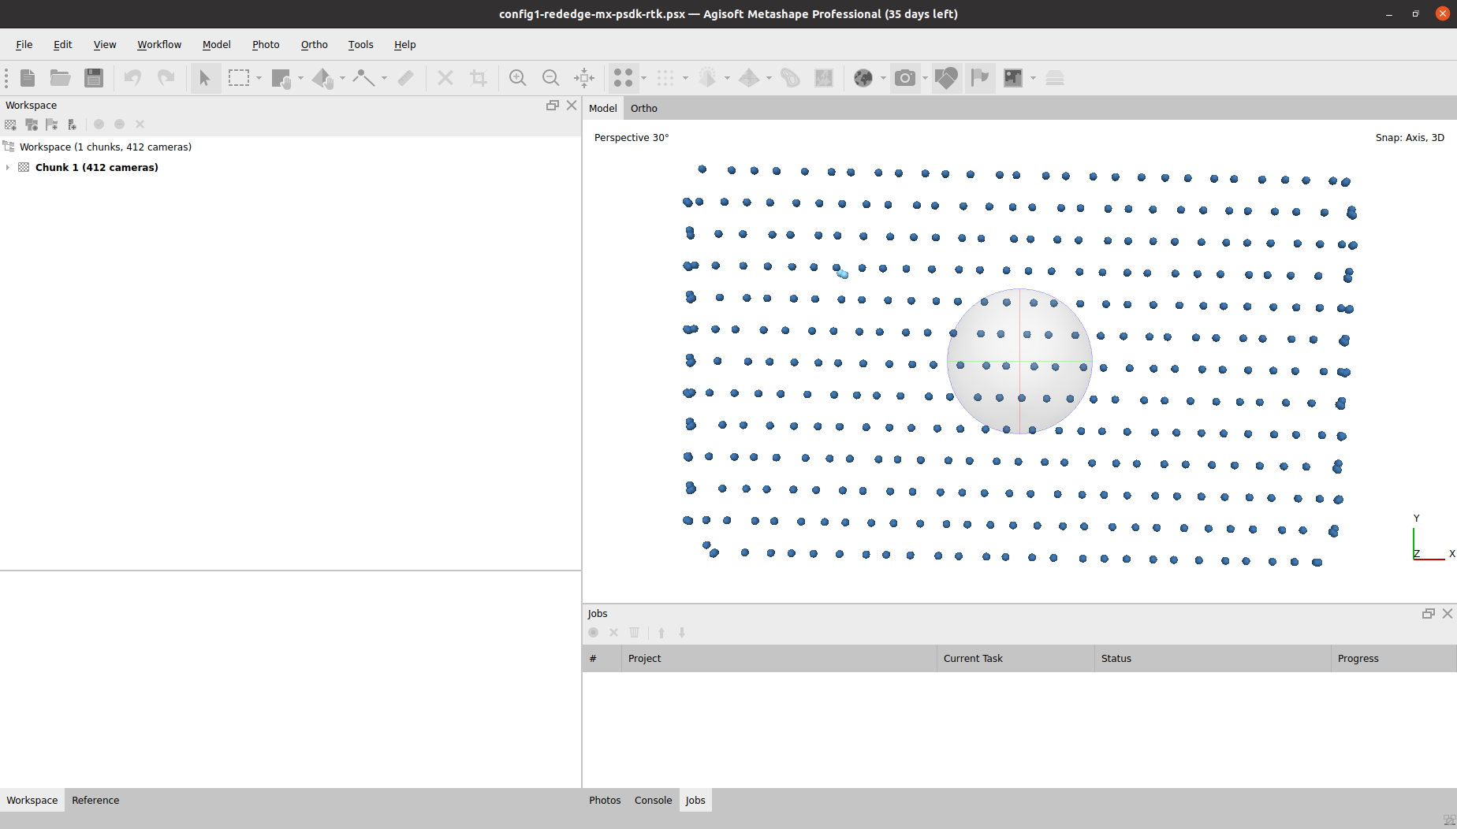Open the Workflow menu
1457x829 pixels.
(159, 44)
